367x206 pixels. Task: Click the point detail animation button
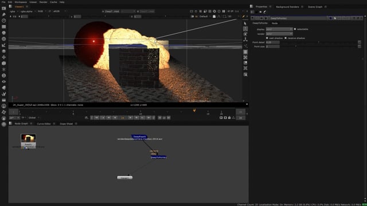360,42
